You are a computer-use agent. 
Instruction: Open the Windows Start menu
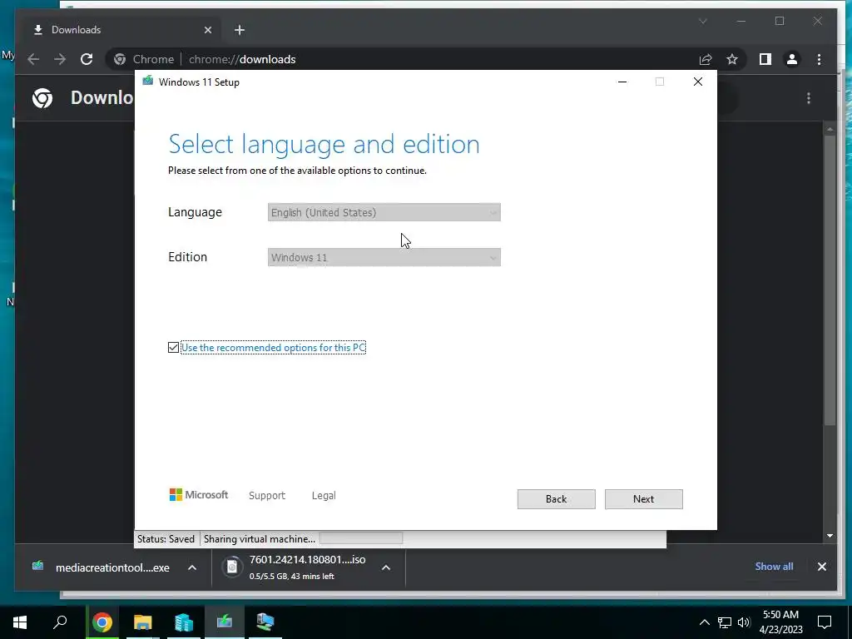[20, 622]
